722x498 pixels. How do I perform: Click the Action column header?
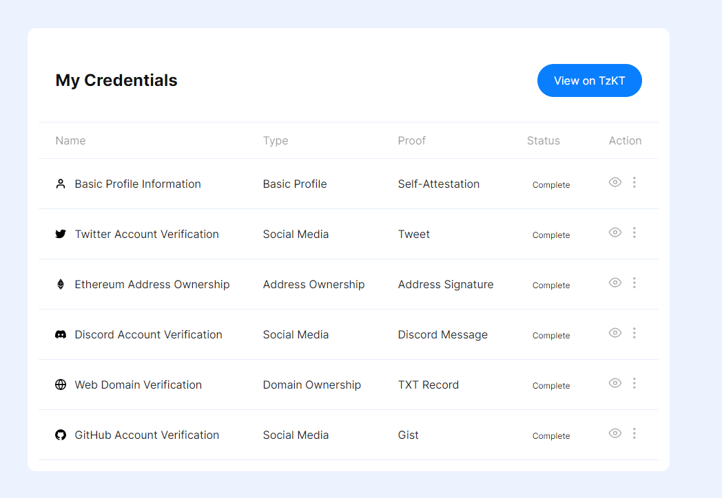pos(625,141)
